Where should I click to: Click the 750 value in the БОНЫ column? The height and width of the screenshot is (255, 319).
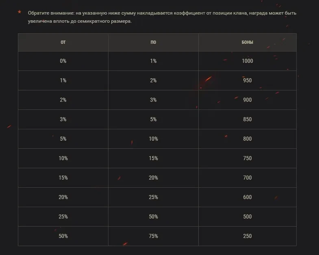[247, 158]
